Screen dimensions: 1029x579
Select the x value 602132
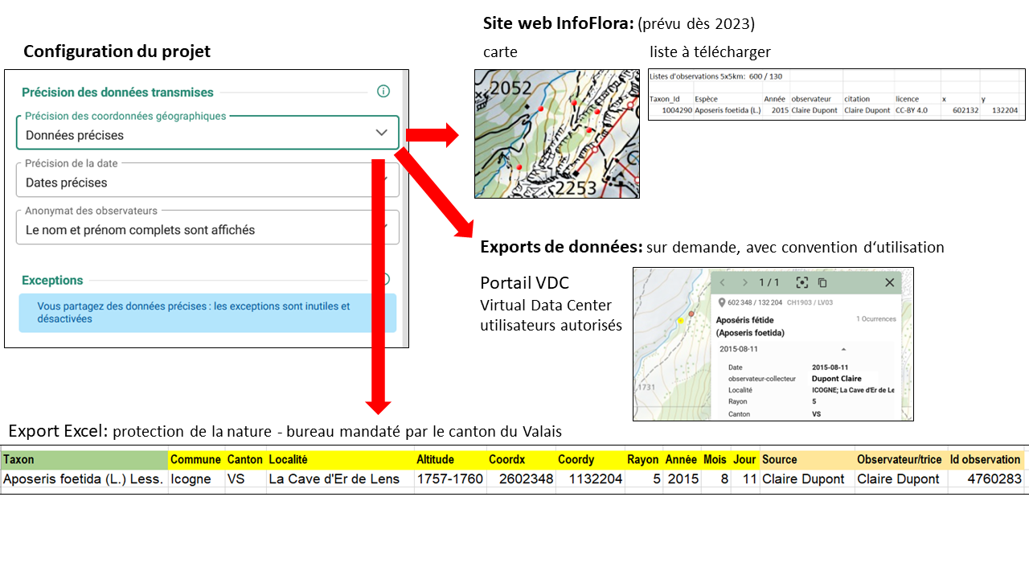[965, 110]
